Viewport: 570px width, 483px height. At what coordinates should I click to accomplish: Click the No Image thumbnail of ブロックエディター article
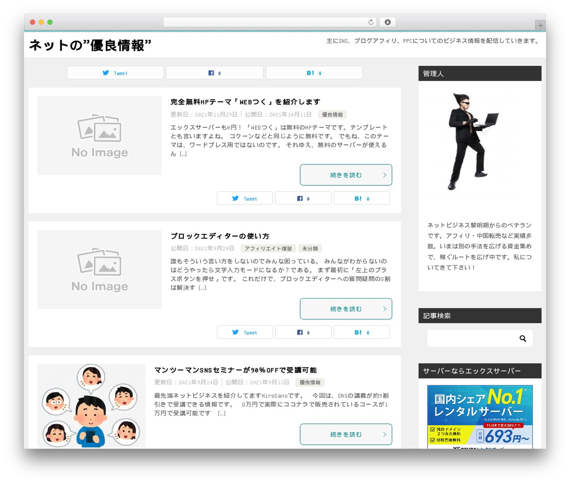tap(99, 270)
